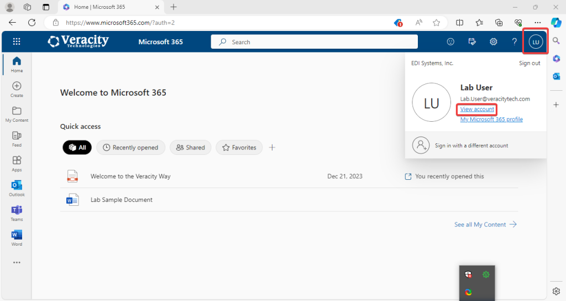Open the Apps page in sidebar
Image resolution: width=566 pixels, height=301 pixels.
(17, 163)
